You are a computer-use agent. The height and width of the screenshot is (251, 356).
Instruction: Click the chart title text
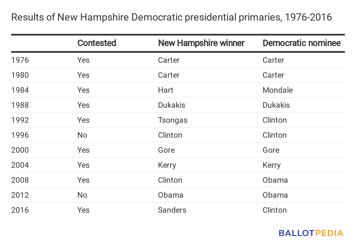pos(171,17)
